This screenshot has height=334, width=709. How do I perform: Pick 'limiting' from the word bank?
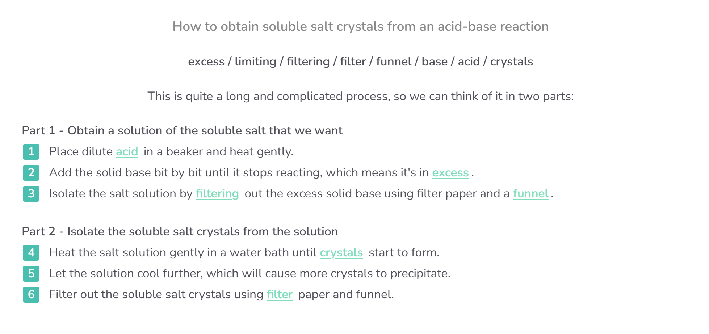[x=255, y=62]
